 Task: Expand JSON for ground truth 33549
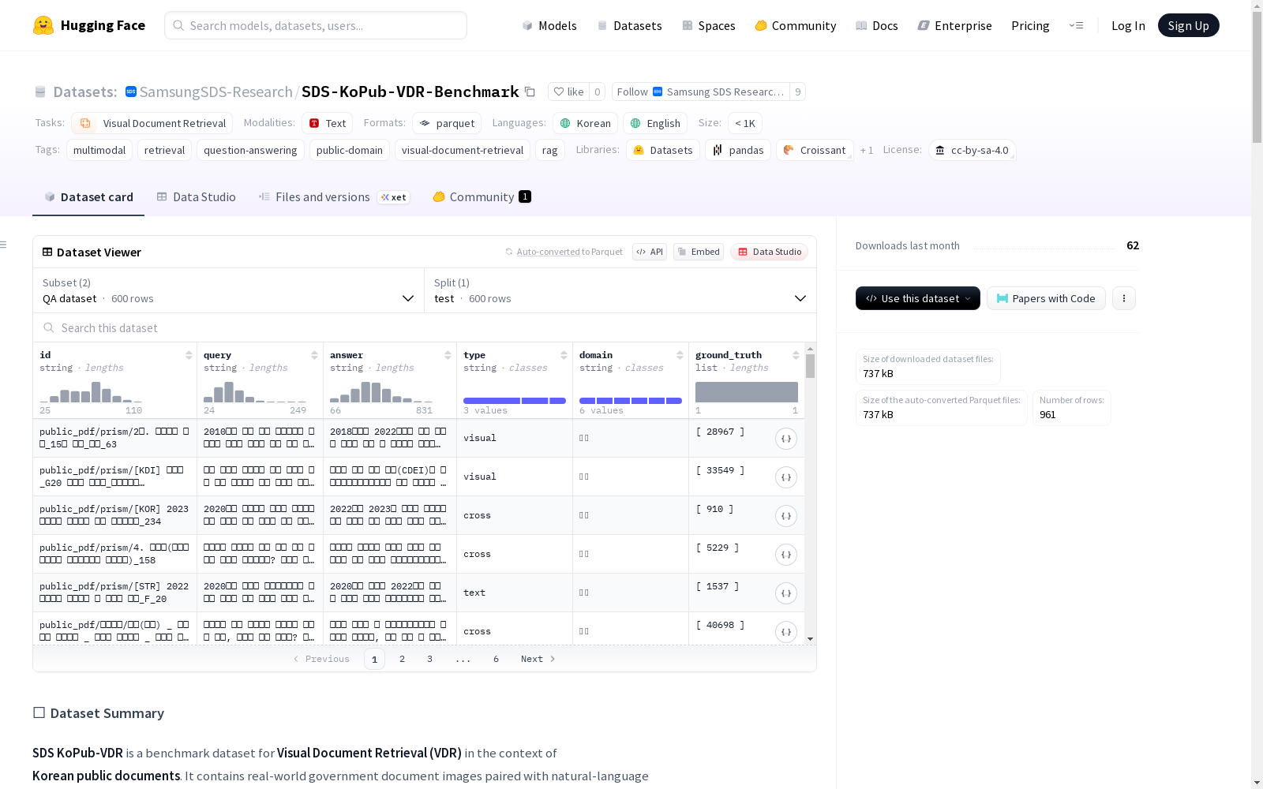[x=786, y=477]
